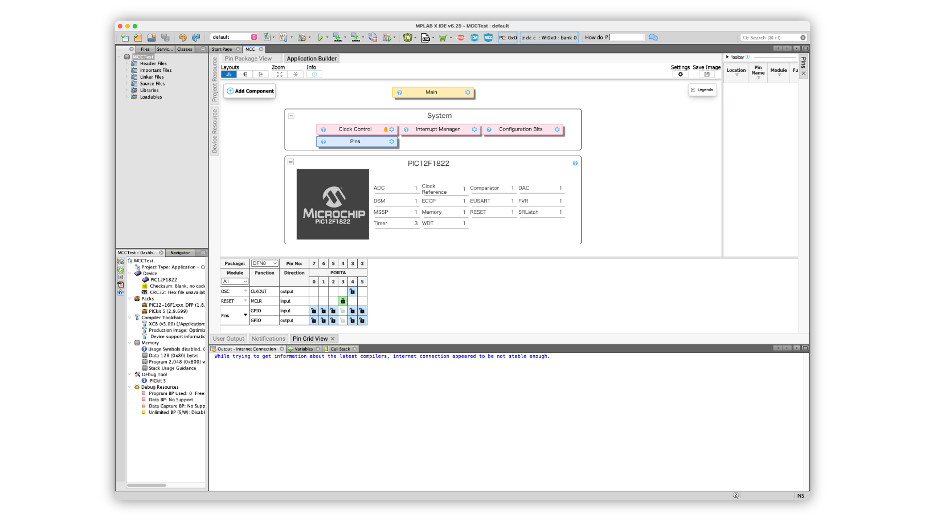This screenshot has height=521, width=925.
Task: Click the zoom fit-to-screen icon
Action: click(x=280, y=74)
